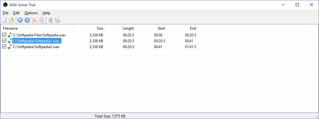This screenshot has width=319, height=119.
Task: Expand the Options menu
Action: coord(31,13)
